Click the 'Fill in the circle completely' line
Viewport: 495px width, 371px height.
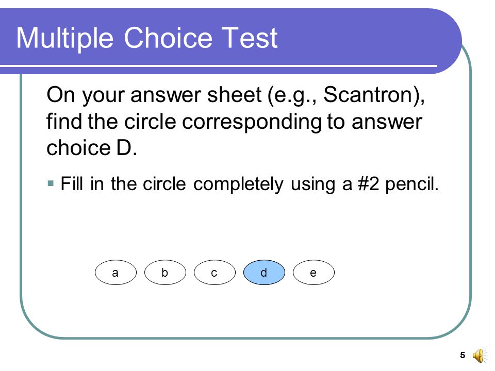pyautogui.click(x=250, y=184)
